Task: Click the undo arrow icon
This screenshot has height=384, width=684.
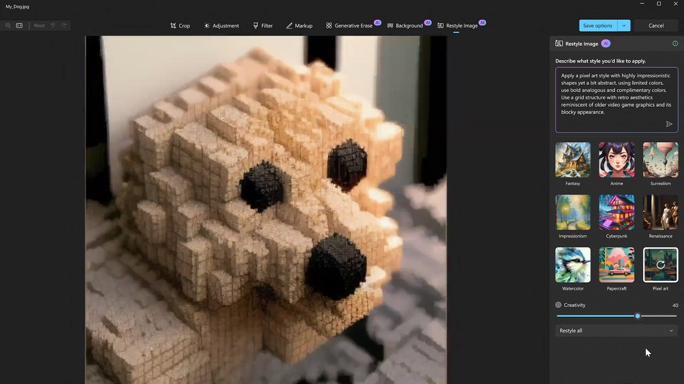Action: point(53,26)
